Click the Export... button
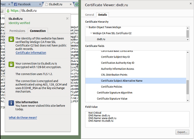Screen dimensions: 194x139 coord(182,132)
